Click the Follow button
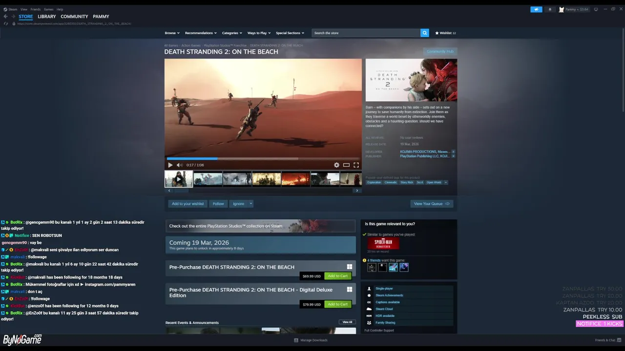Image resolution: width=625 pixels, height=351 pixels. [218, 204]
